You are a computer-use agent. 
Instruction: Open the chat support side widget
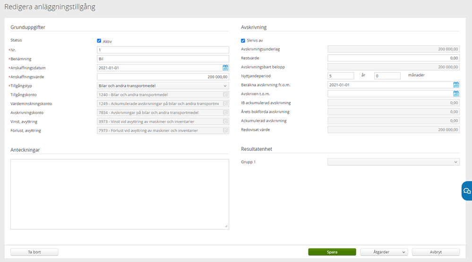click(467, 191)
